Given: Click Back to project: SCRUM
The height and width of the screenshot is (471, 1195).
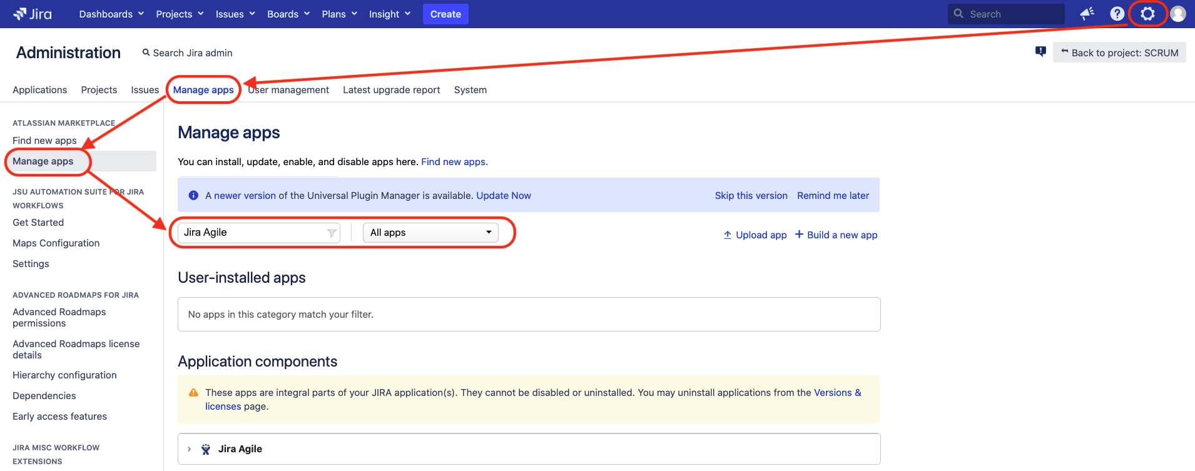Looking at the screenshot, I should 1119,53.
